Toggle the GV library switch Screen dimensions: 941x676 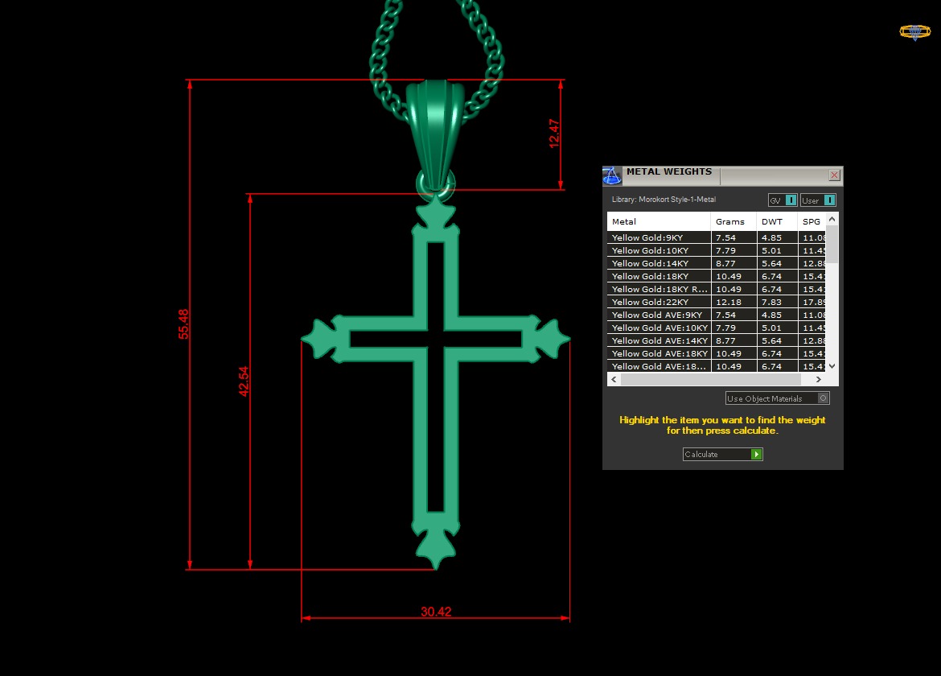(783, 200)
